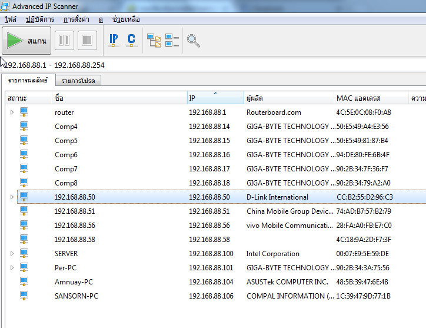Image resolution: width=426 pixels, height=328 pixels.
Task: Click the computer icon for 192.168.88.51
Action: [x=24, y=211]
